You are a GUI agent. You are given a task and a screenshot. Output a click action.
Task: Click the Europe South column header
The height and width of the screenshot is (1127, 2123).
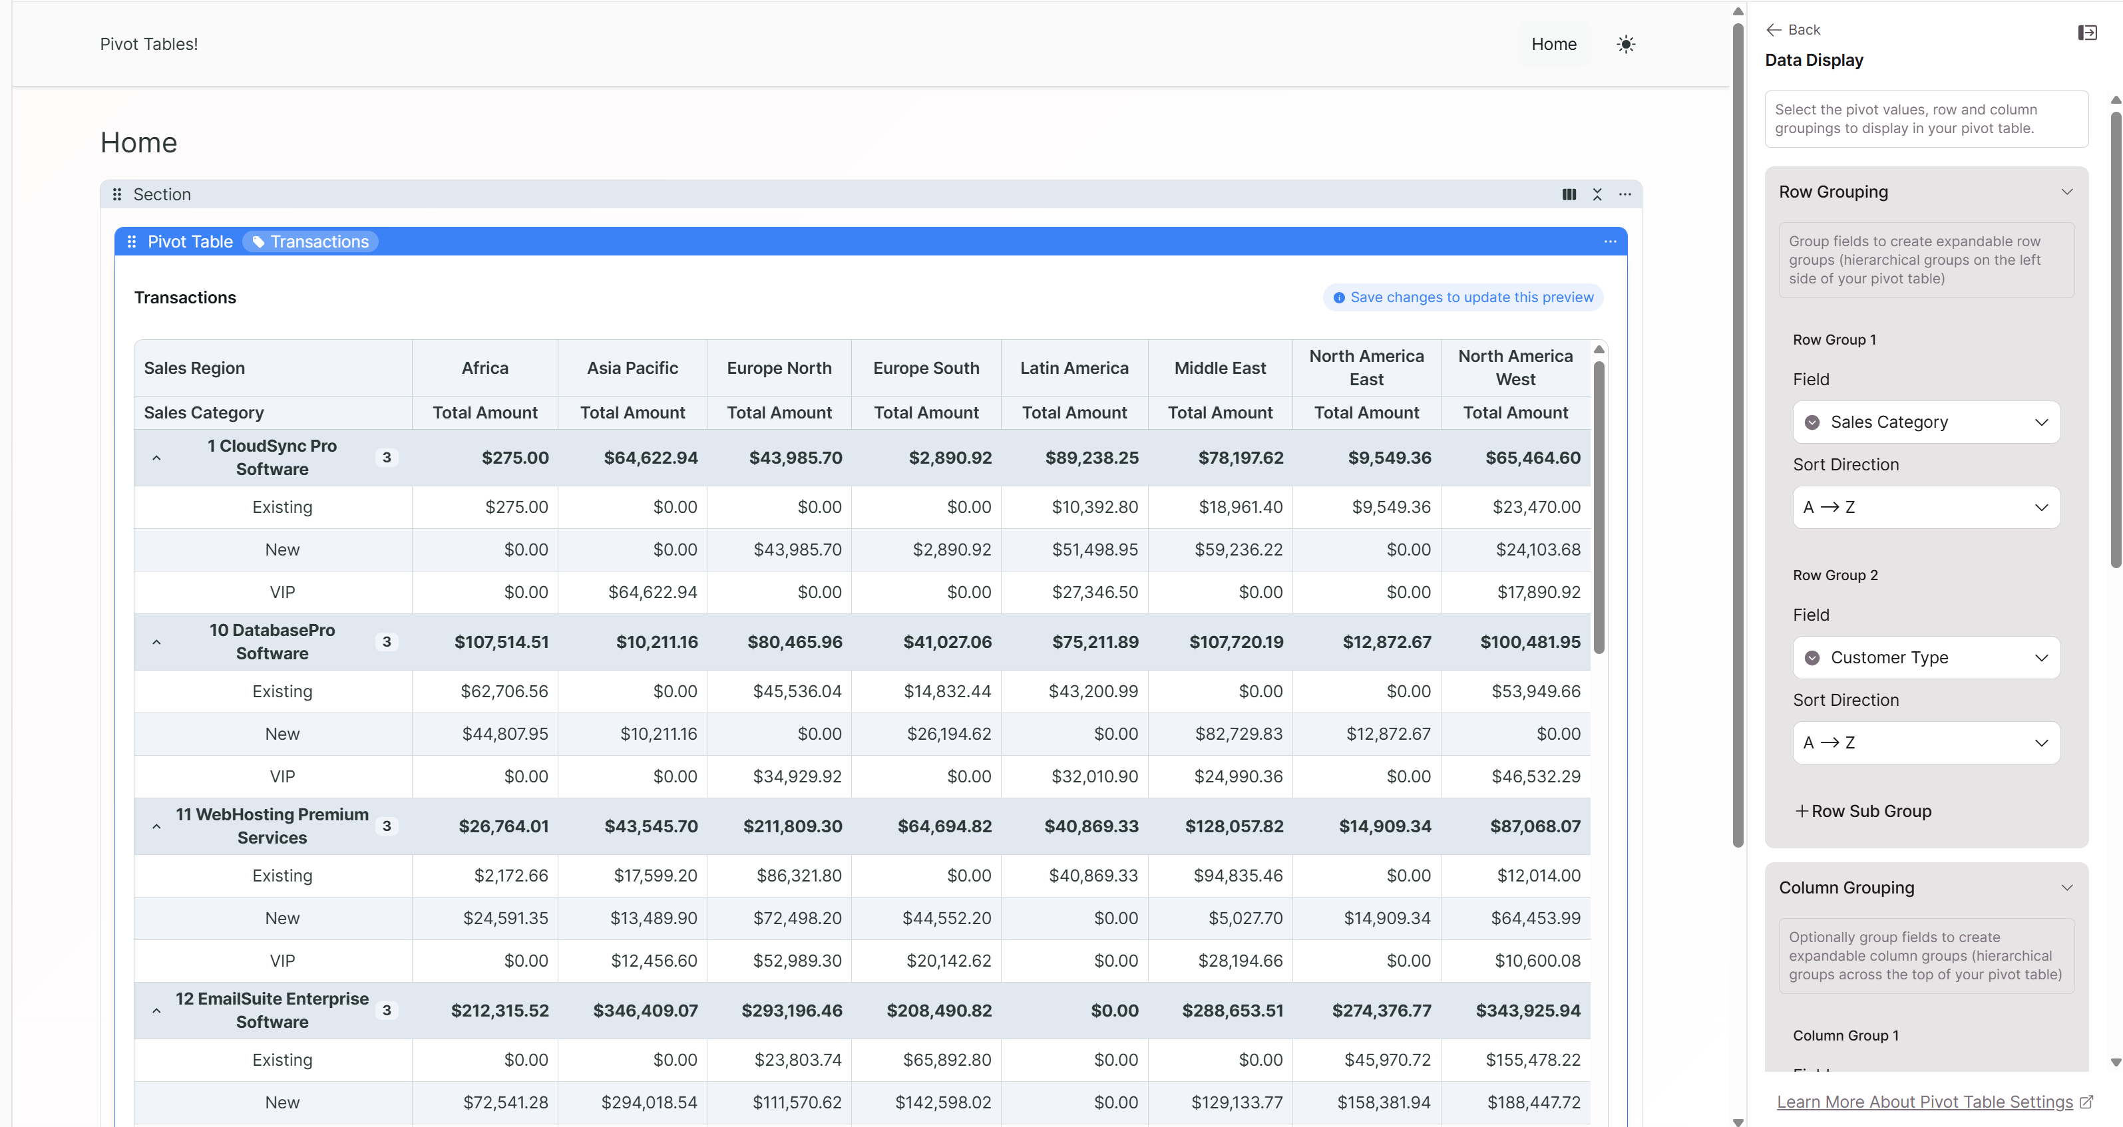(x=926, y=369)
